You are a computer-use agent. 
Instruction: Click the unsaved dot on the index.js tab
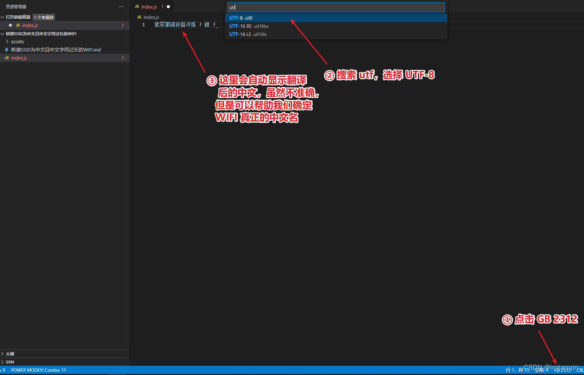pos(168,7)
